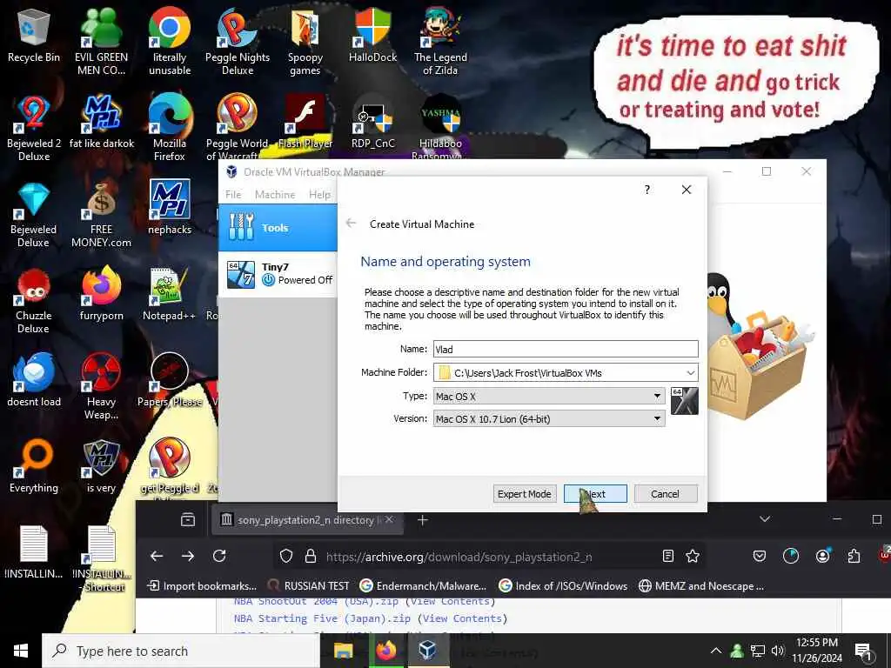Open the Version dropdown for Mac OS X 10.7 Lion
Viewport: 891px width, 668px height.
(549, 418)
